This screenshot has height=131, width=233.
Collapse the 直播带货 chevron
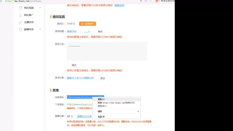pyautogui.click(x=40, y=29)
